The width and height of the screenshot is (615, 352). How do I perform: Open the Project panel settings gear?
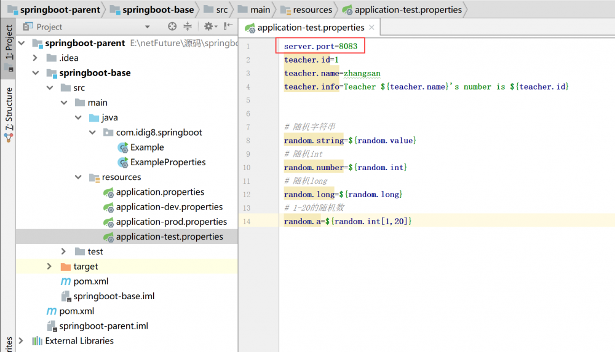(208, 26)
